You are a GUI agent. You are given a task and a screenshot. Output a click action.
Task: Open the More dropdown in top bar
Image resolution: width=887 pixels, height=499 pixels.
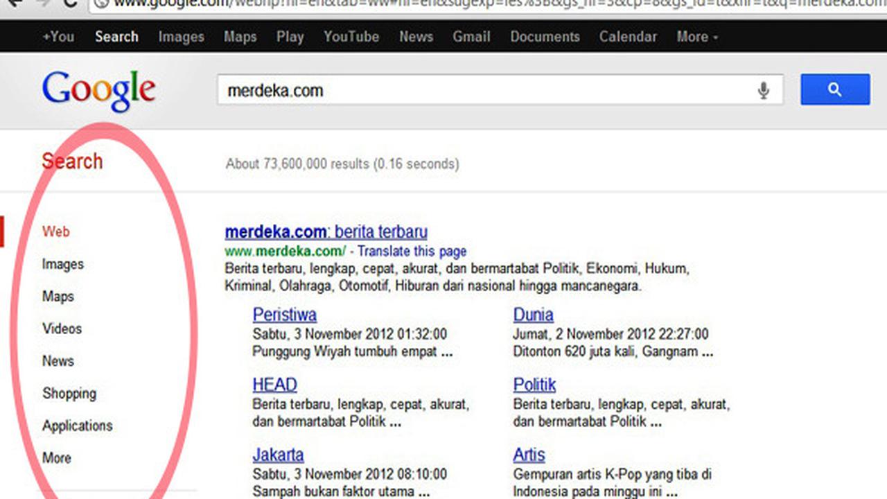[x=697, y=37]
